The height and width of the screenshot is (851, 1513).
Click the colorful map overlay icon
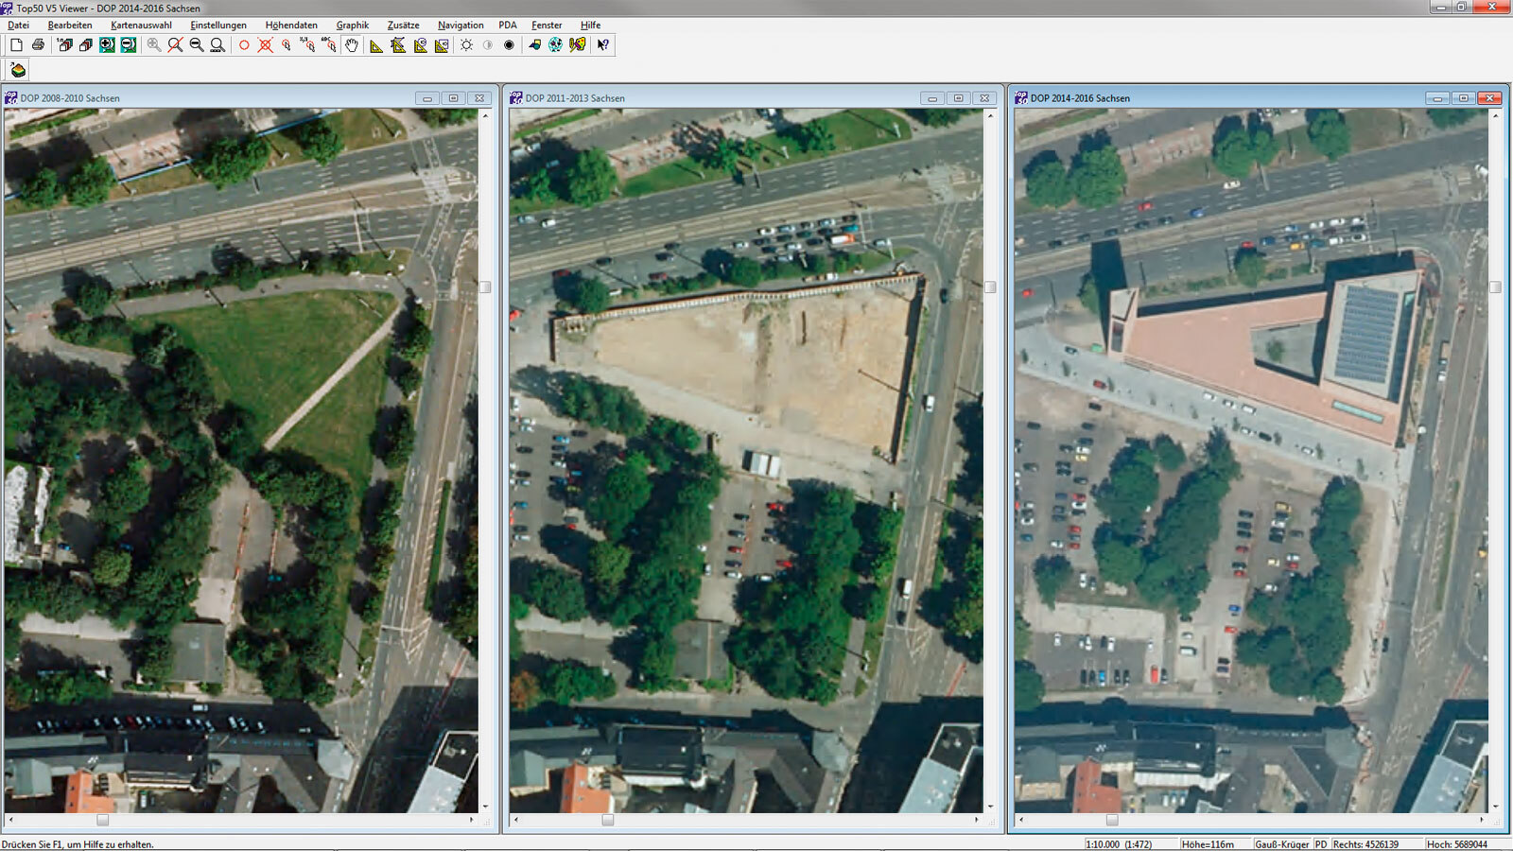click(577, 44)
